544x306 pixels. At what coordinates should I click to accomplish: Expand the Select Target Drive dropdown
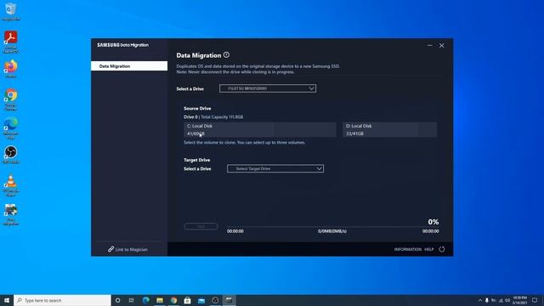point(275,168)
